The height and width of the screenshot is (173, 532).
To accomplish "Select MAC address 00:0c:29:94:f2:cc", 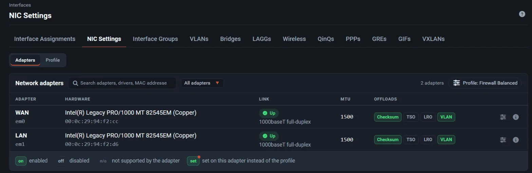I will 92,121.
